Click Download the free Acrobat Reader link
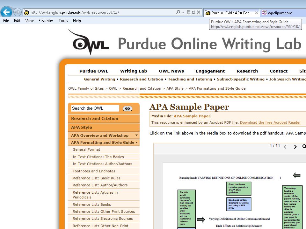Image resolution: width=306 pixels, height=229 pixels. pyautogui.click(x=270, y=122)
